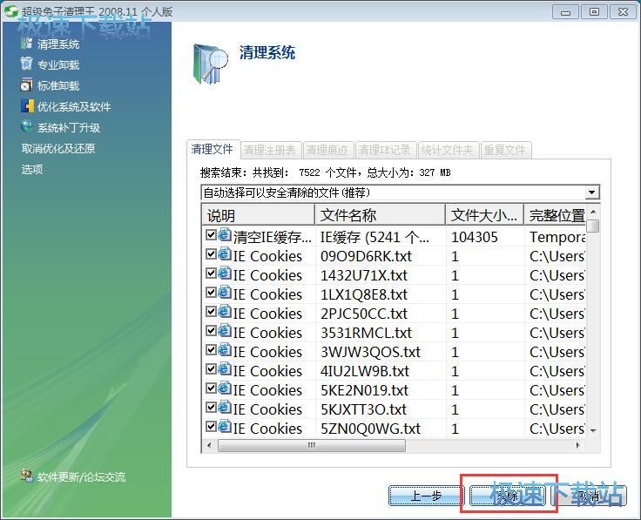Toggle checkbox for the 3531RMCL.txt cookie
This screenshot has width=641, height=520.
click(x=211, y=332)
